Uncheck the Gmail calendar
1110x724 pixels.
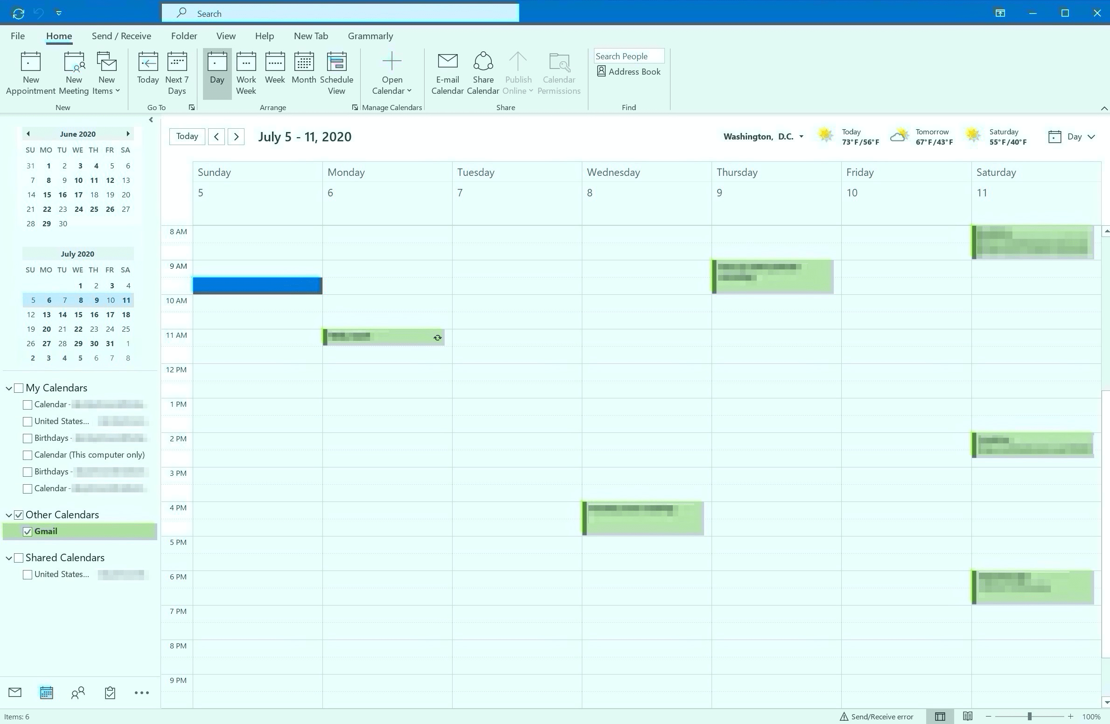coord(28,532)
